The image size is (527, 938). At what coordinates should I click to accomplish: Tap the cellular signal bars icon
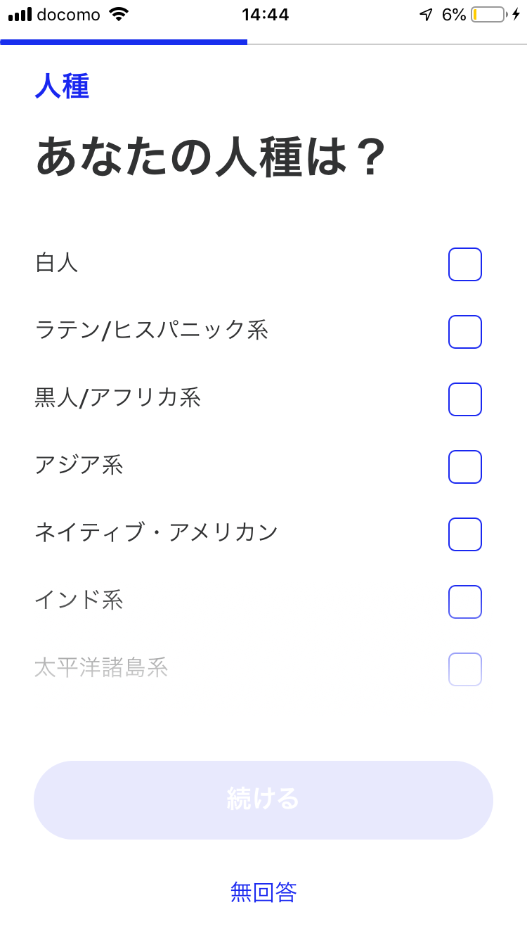pos(20,14)
